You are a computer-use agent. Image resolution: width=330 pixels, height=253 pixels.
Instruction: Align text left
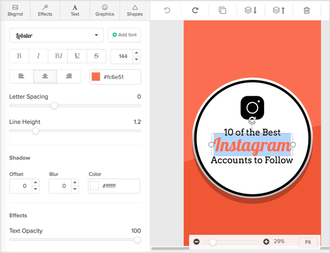tap(21, 76)
